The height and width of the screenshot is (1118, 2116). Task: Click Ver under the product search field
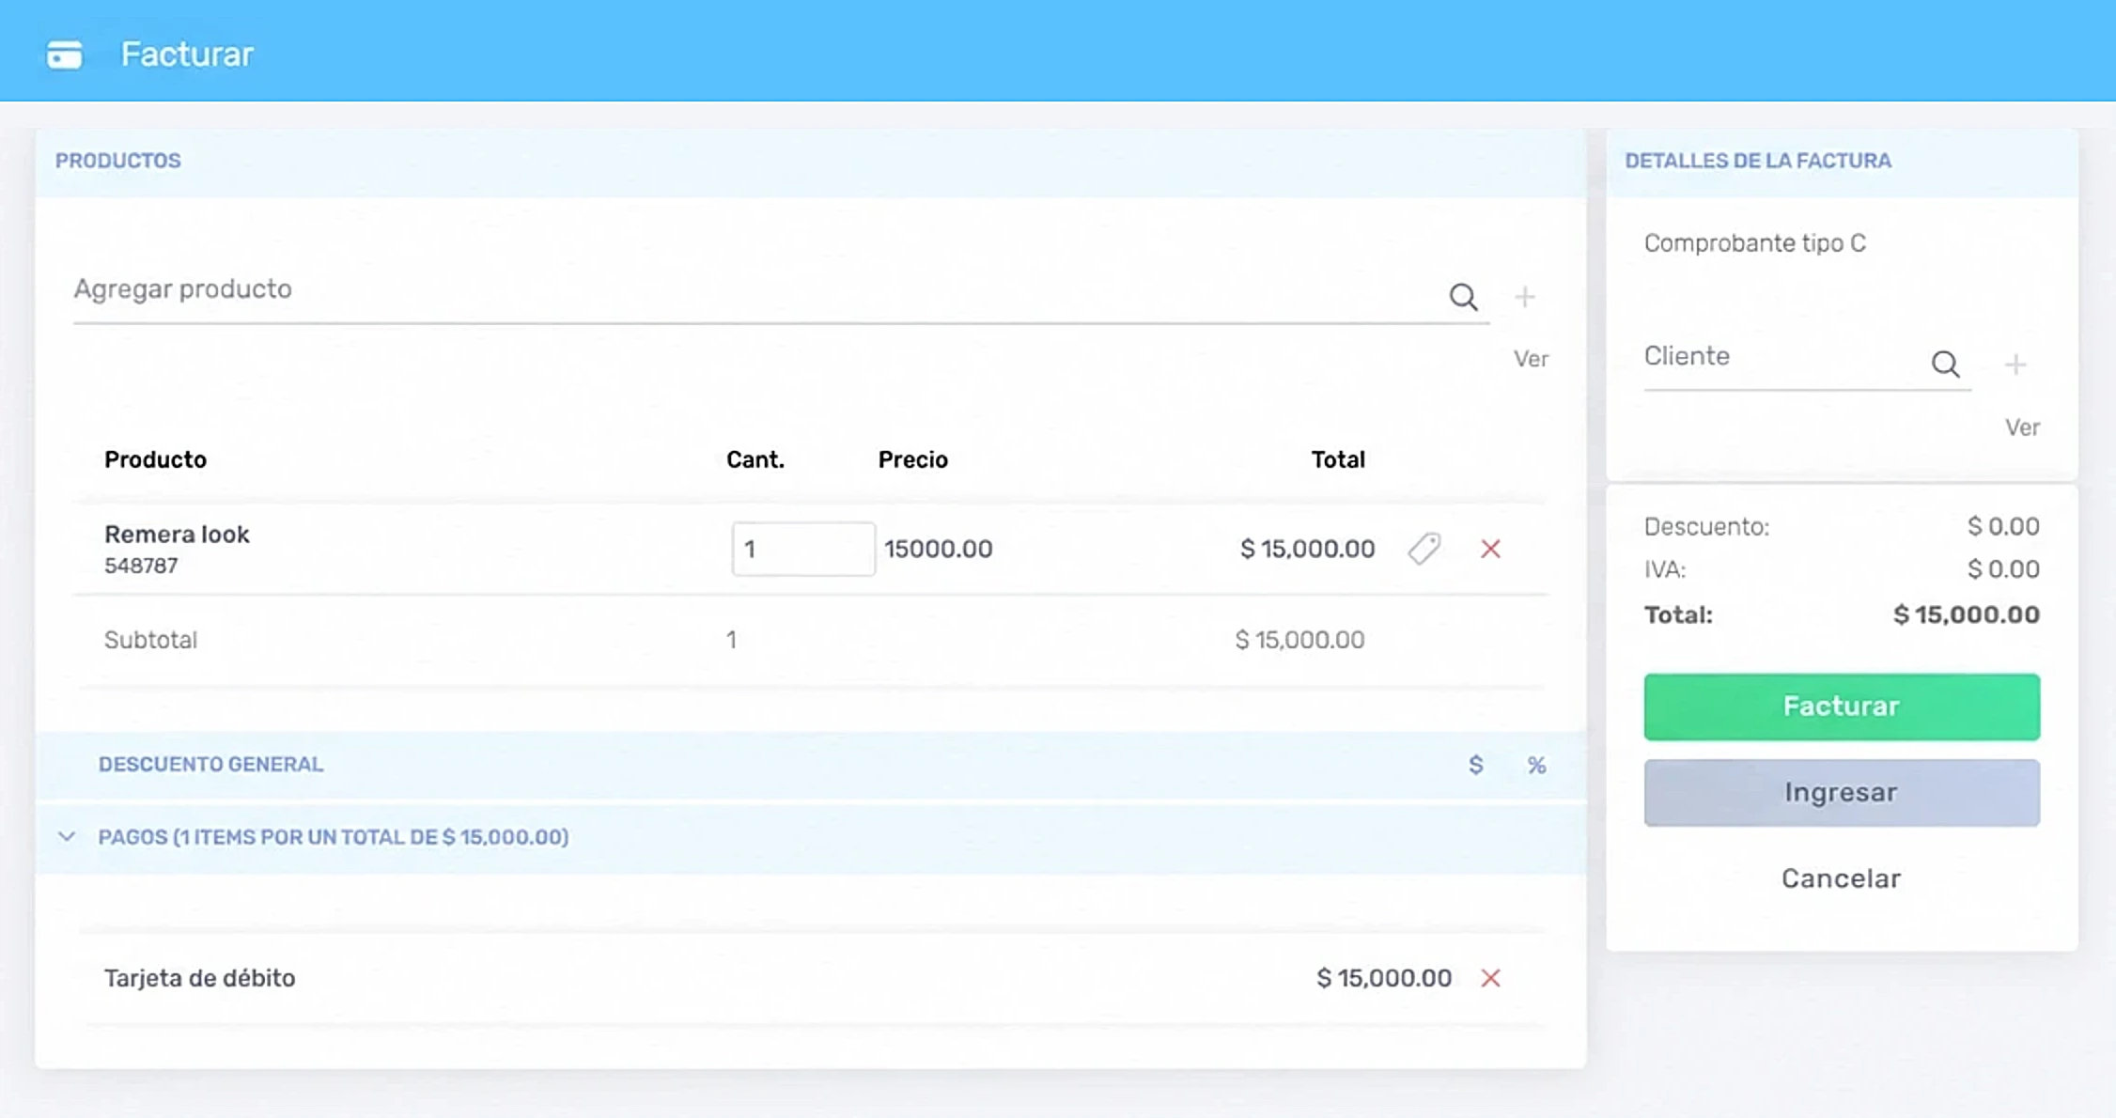[1531, 359]
